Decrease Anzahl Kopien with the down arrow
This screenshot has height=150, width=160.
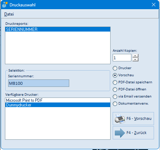pyautogui.click(x=135, y=60)
